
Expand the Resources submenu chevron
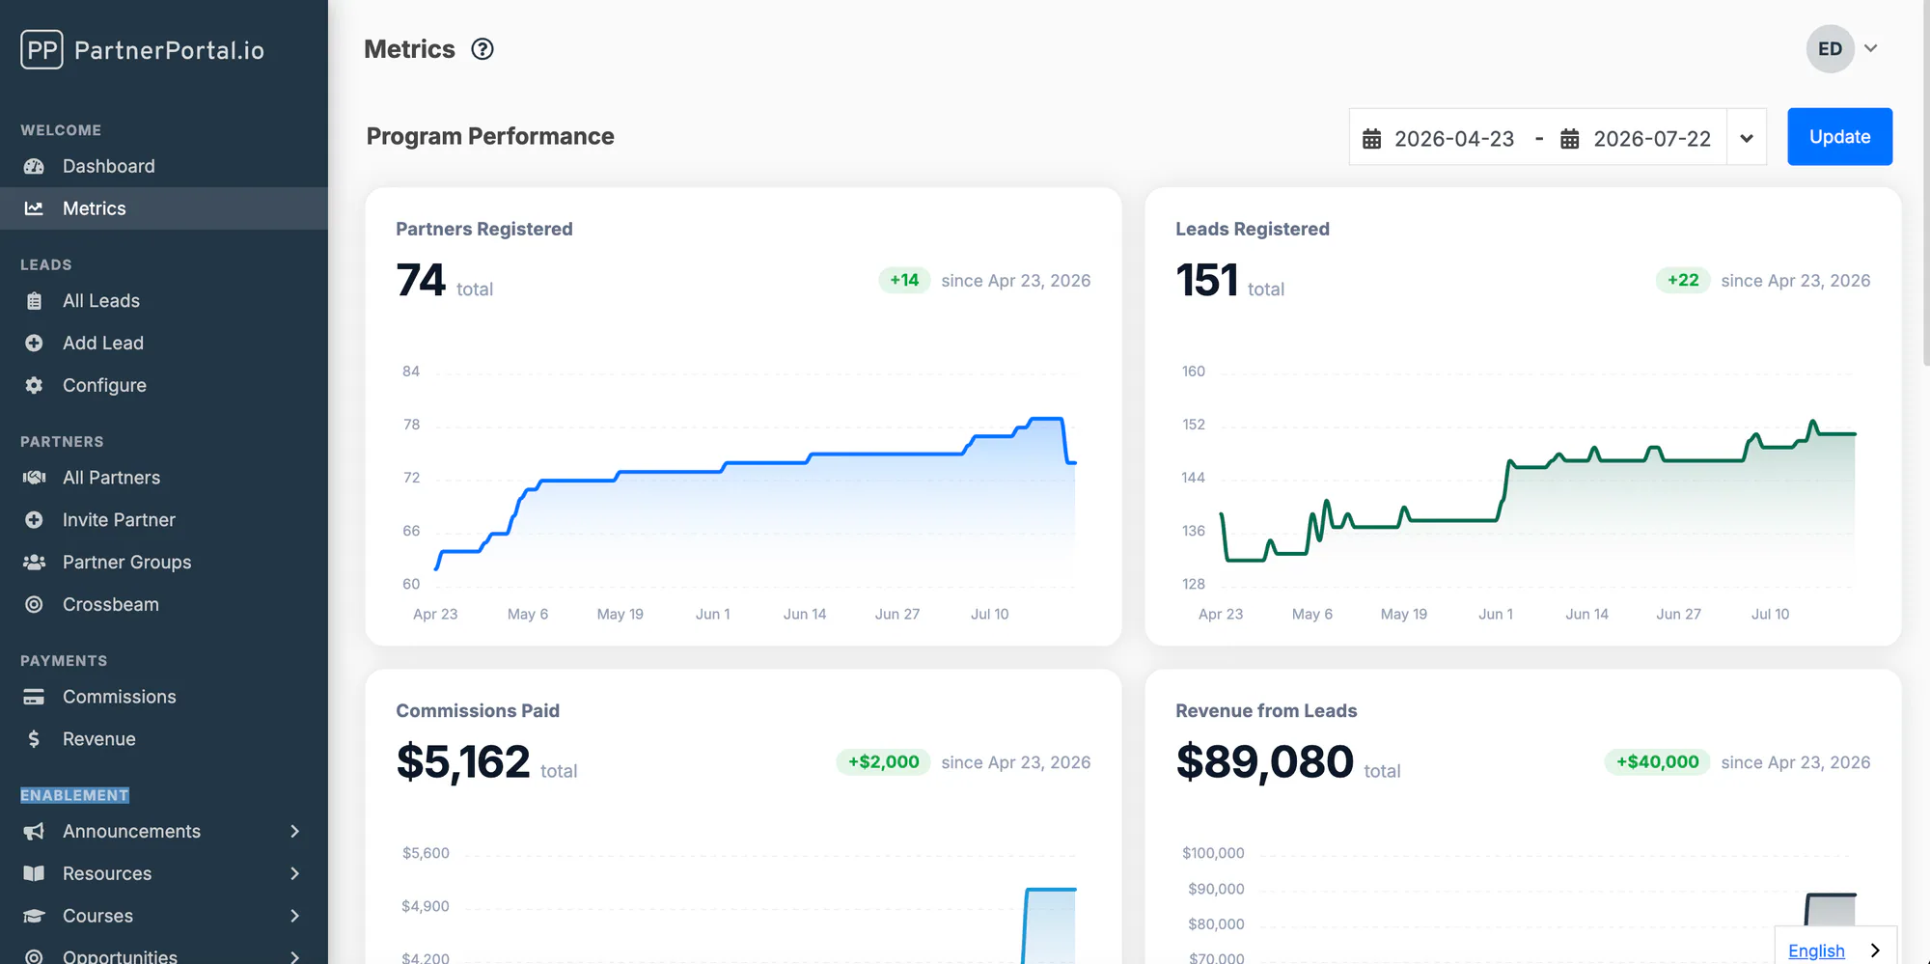pyautogui.click(x=295, y=873)
